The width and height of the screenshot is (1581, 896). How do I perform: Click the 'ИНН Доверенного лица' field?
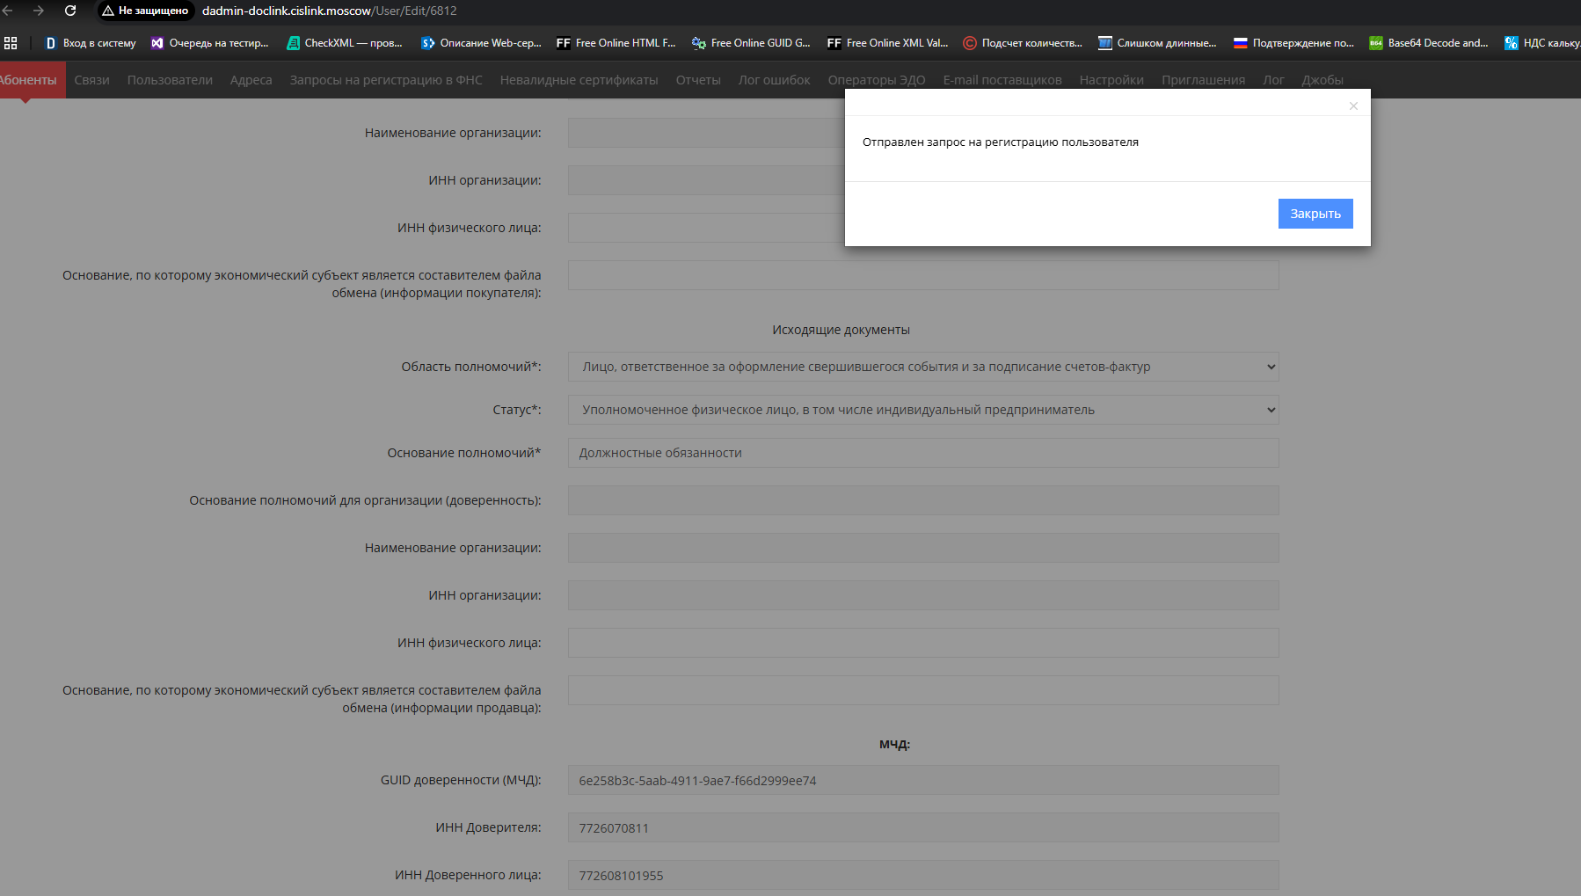[923, 875]
